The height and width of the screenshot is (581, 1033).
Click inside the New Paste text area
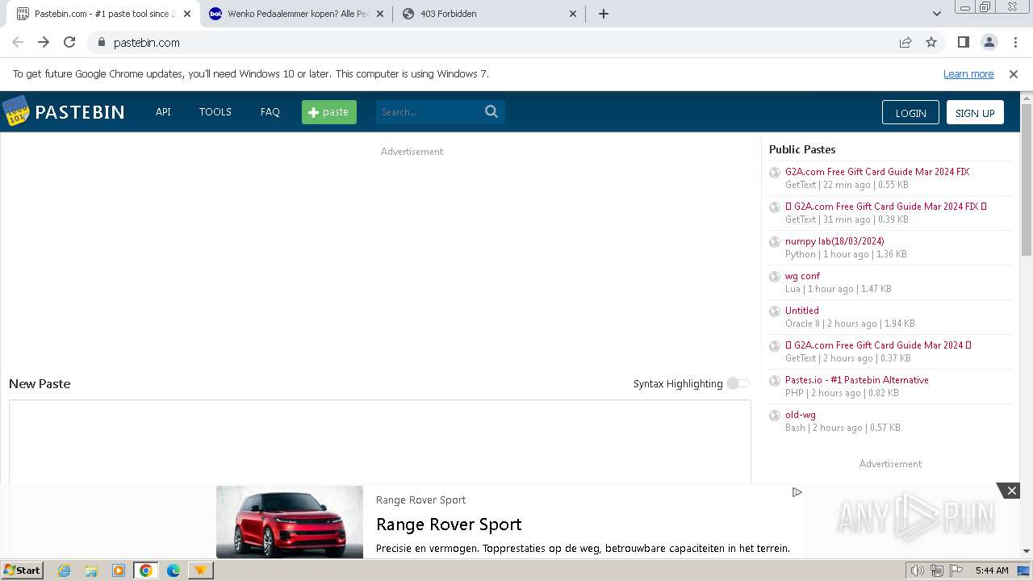(x=379, y=441)
